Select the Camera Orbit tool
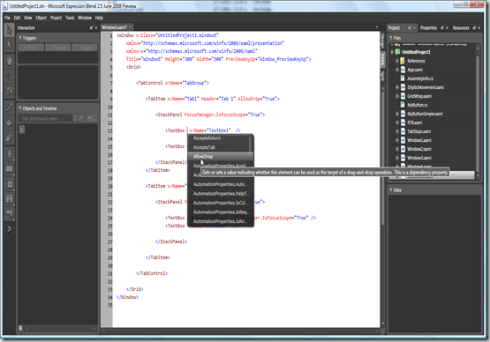This screenshot has height=342, width=490. [9, 91]
